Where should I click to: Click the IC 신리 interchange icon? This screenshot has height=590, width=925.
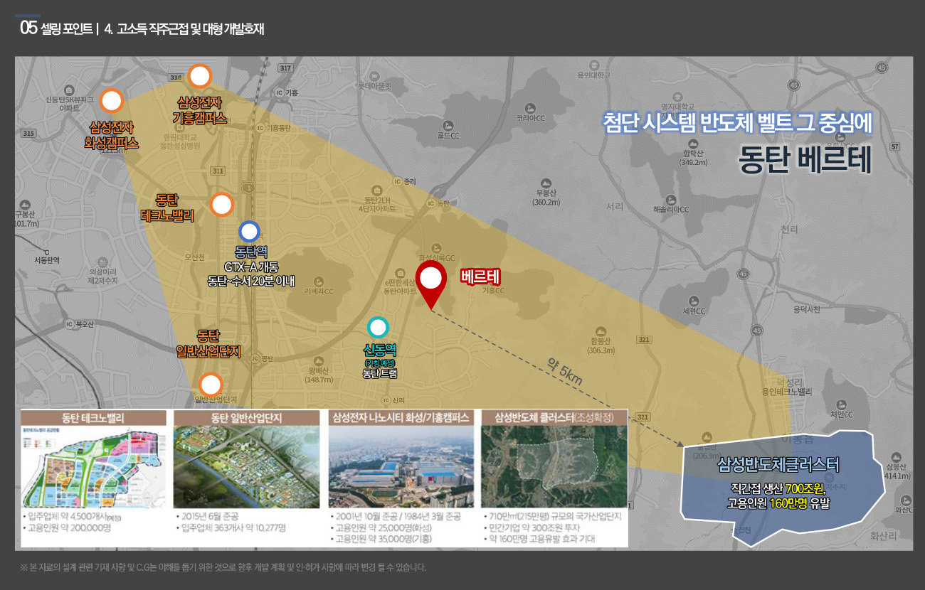(385, 400)
